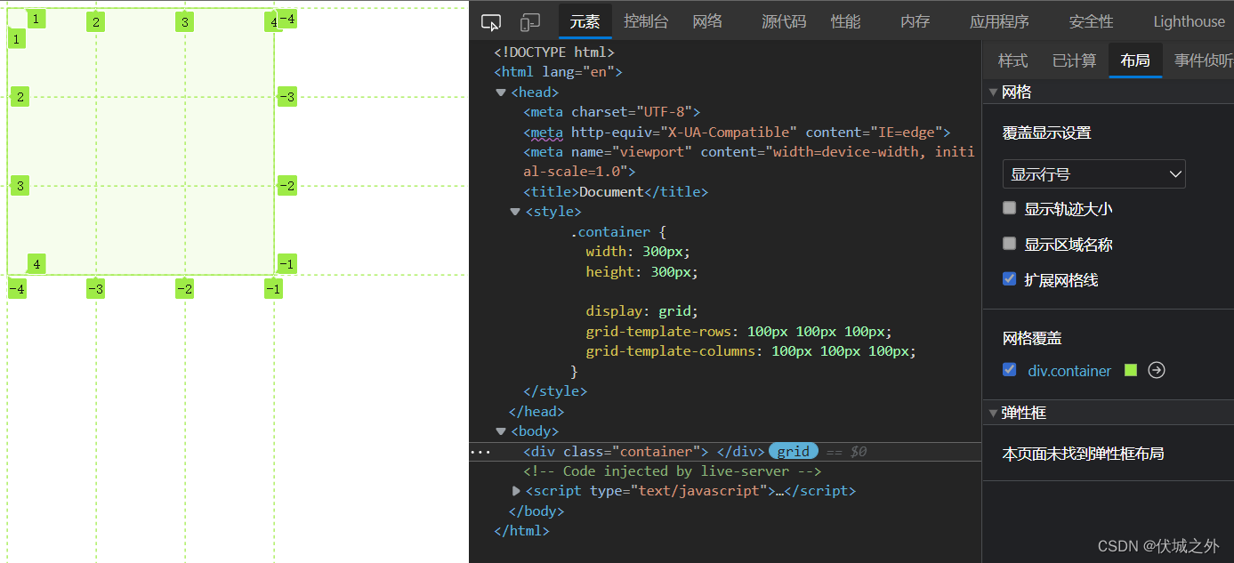The image size is (1234, 563).
Task: Open the green color swatch for div.container
Action: pos(1131,370)
